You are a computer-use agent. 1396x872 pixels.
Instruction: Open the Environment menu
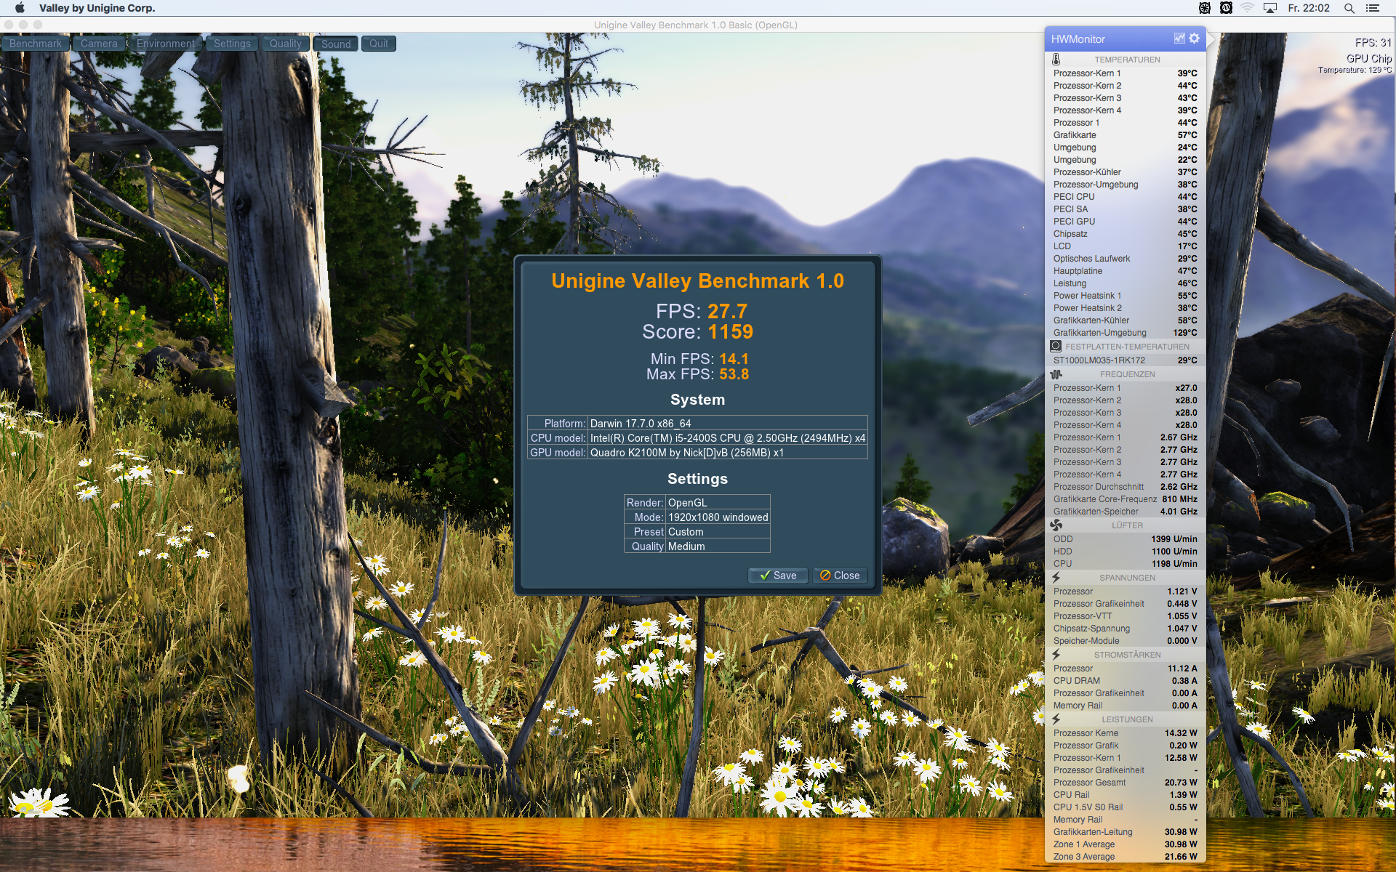coord(166,44)
